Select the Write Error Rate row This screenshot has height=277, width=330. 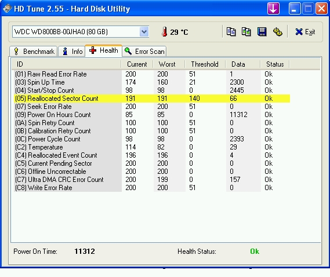pyautogui.click(x=152, y=188)
